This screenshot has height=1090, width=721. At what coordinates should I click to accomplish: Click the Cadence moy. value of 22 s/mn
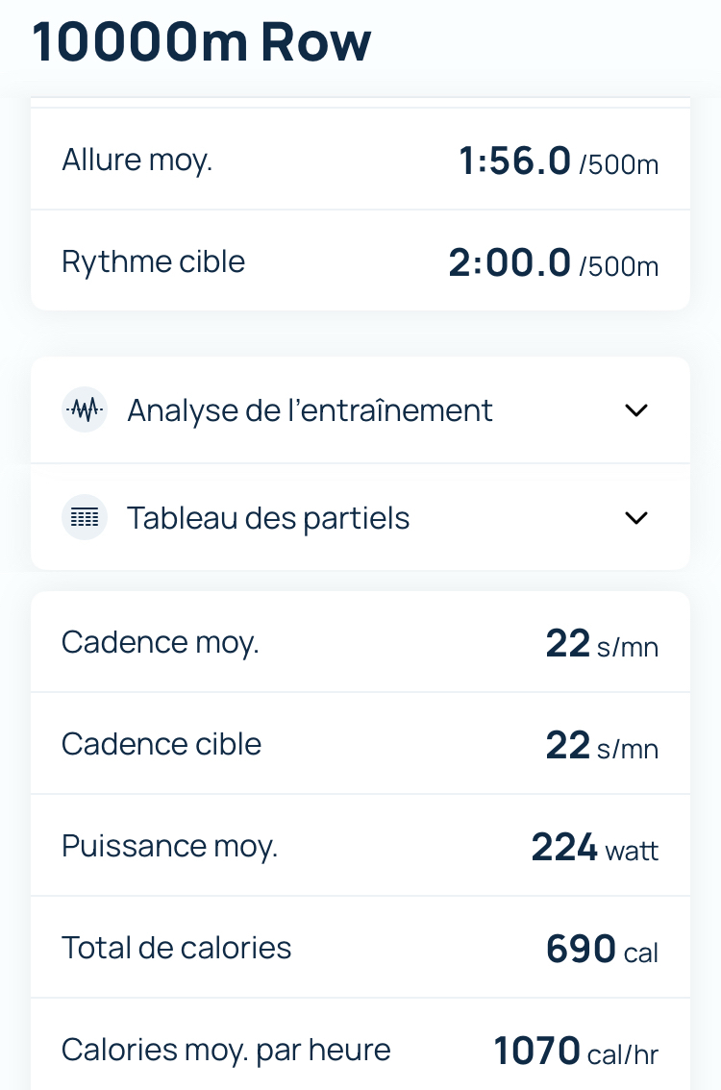602,644
